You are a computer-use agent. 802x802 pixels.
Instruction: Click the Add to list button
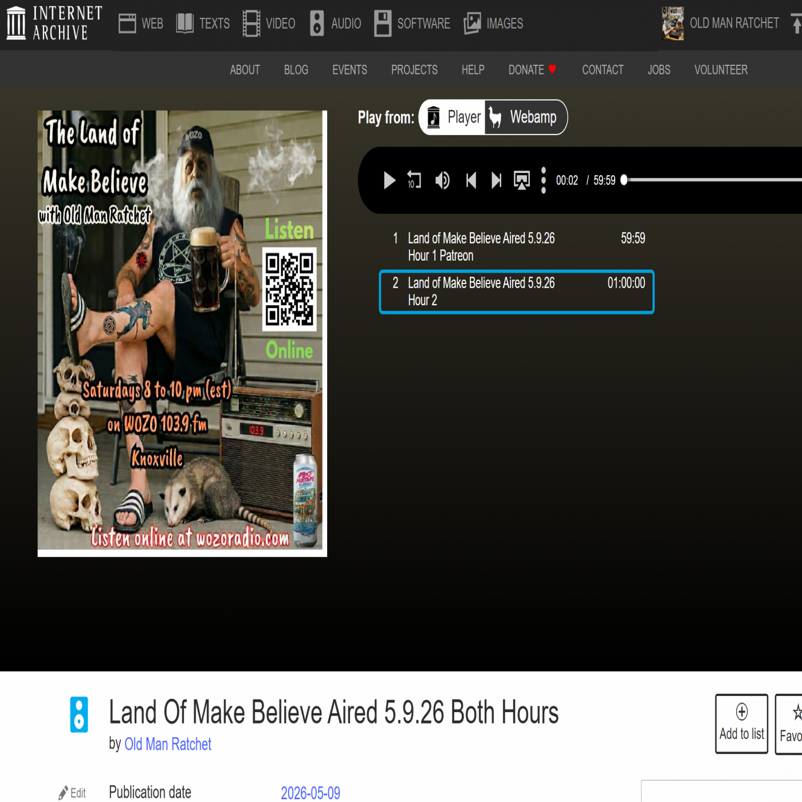tap(741, 724)
